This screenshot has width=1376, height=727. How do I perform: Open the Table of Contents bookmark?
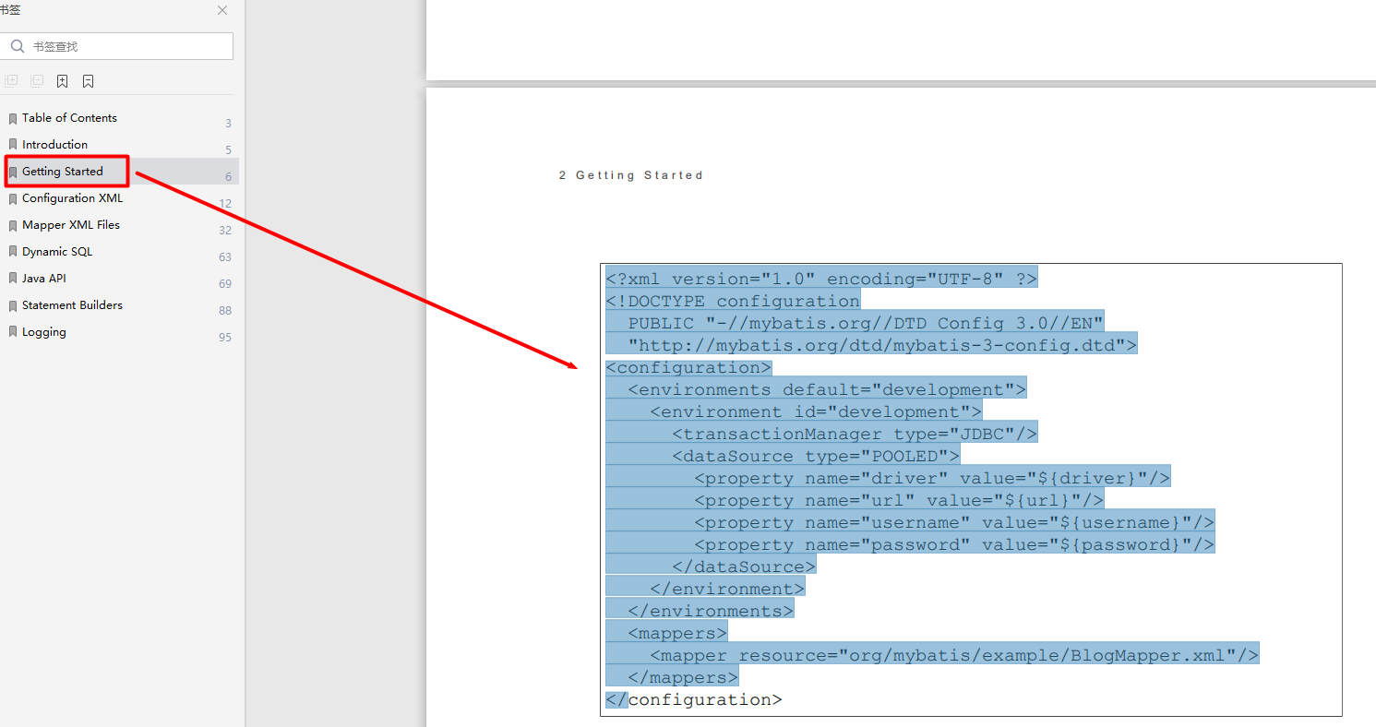pos(69,118)
